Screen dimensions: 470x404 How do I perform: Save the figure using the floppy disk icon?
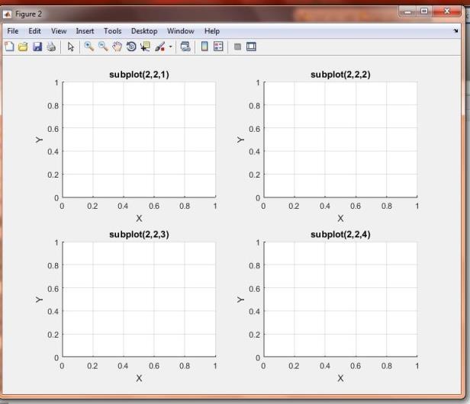[x=37, y=46]
